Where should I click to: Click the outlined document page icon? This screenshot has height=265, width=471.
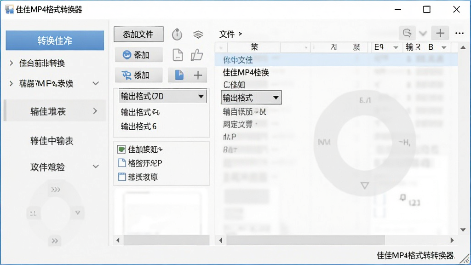pos(178,55)
